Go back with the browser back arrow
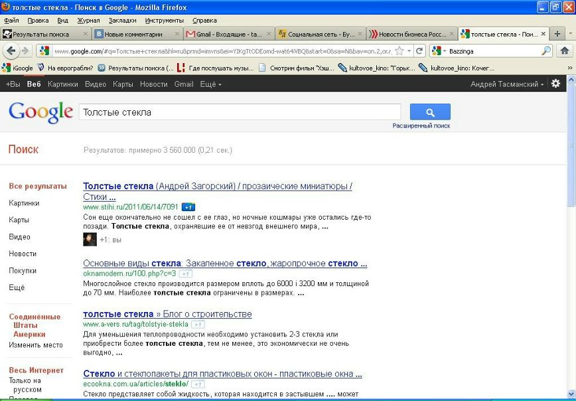576x401 pixels. (x=10, y=50)
